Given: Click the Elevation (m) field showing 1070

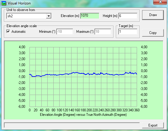Looking at the screenshot, I should pyautogui.click(x=90, y=16).
